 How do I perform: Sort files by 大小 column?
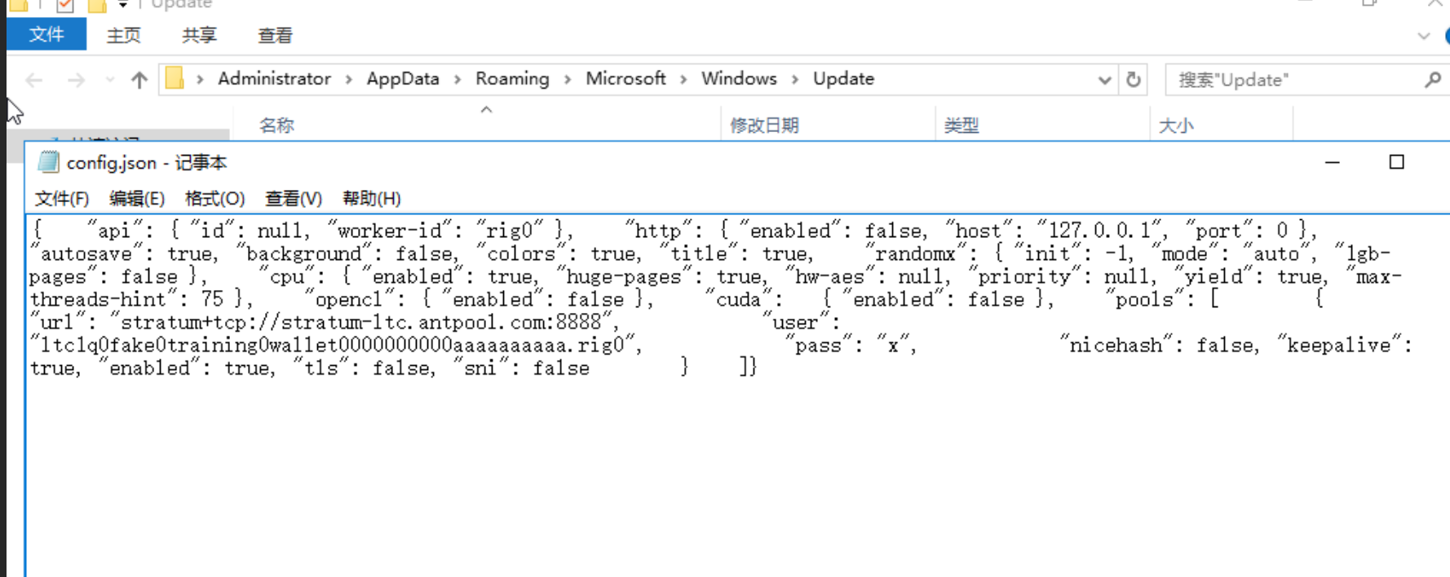(x=1176, y=126)
